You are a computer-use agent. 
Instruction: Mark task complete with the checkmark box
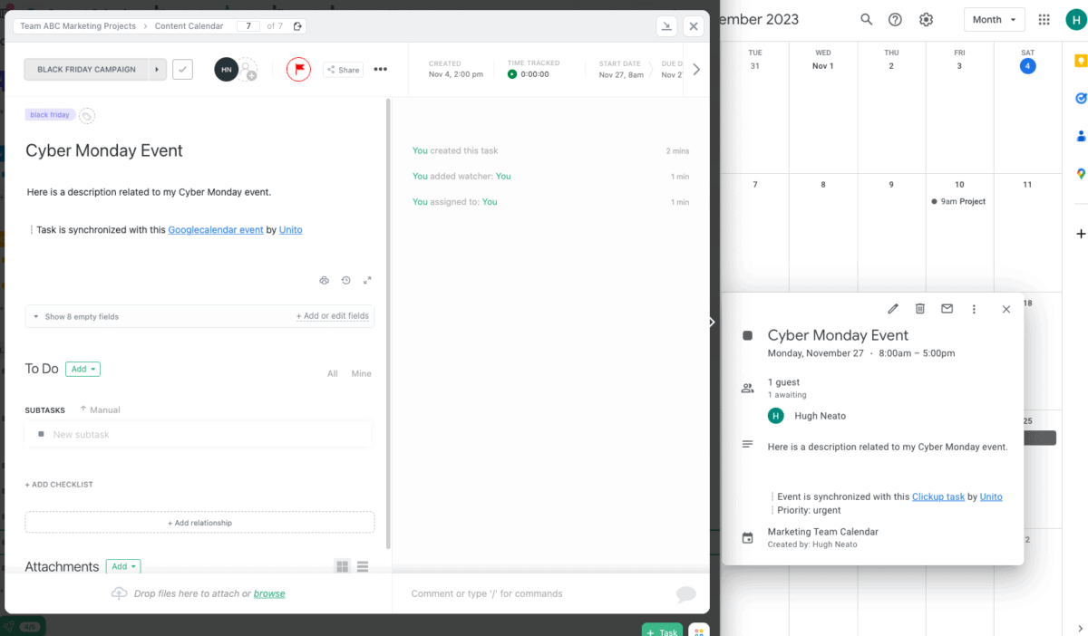[182, 69]
